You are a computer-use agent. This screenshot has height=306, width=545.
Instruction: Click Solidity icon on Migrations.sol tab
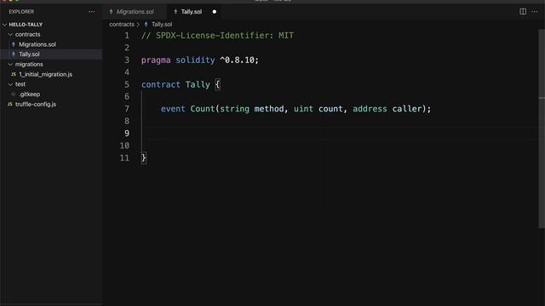(111, 12)
